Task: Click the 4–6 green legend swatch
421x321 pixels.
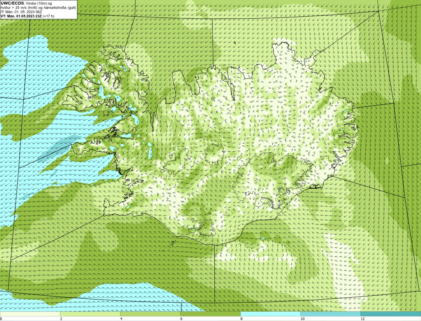Action: click(x=150, y=314)
